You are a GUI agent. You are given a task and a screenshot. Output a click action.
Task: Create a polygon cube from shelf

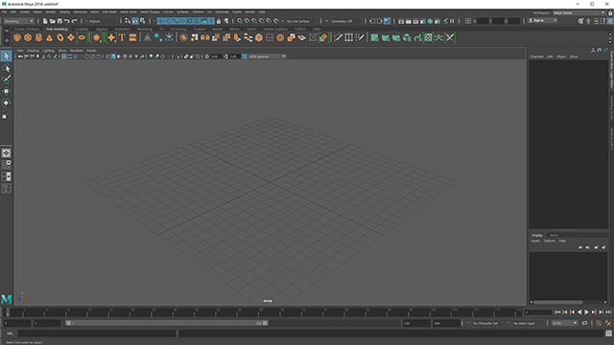tap(28, 37)
